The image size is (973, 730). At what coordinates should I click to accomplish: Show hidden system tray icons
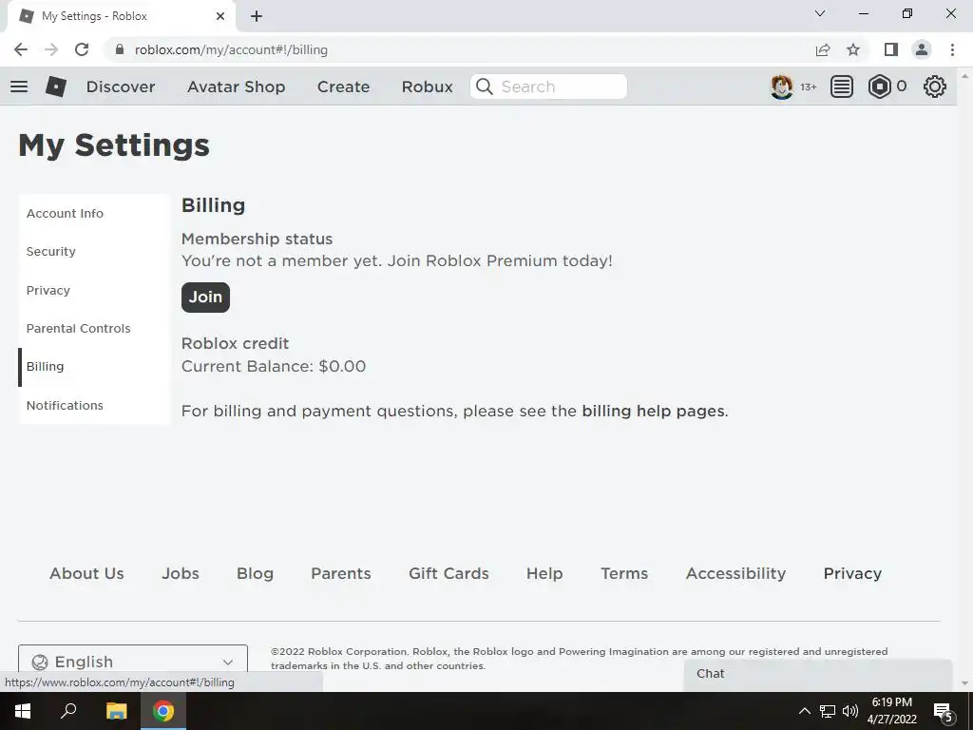pos(804,711)
